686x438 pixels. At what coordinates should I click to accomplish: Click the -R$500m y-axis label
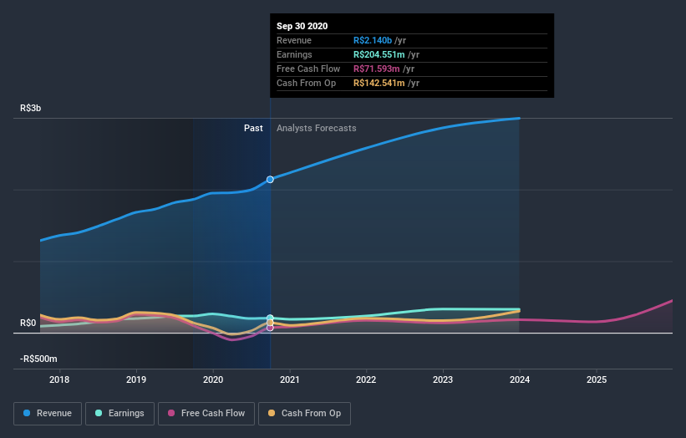38,359
